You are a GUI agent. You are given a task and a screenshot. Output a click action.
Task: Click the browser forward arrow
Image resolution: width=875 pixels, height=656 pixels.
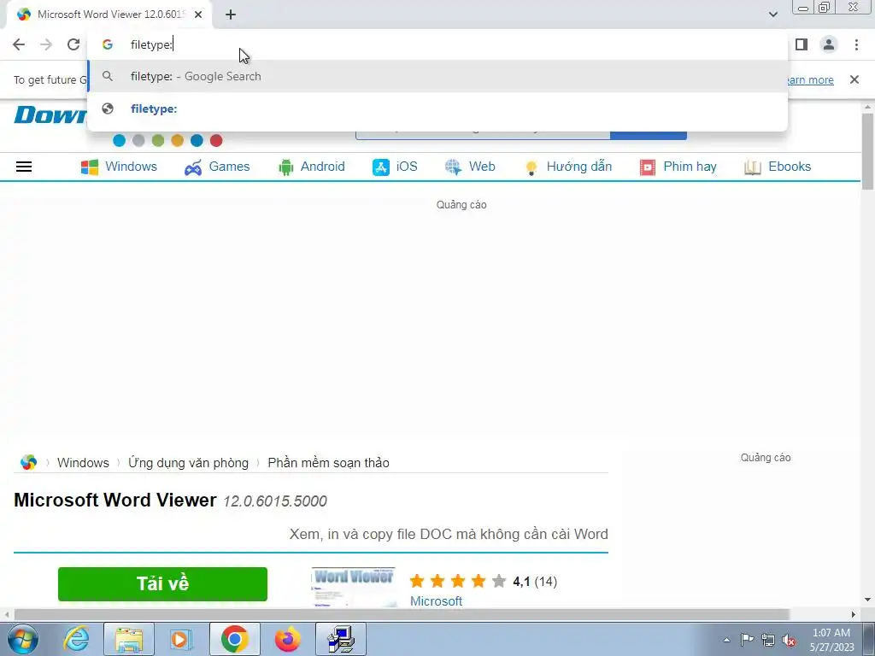tap(46, 44)
